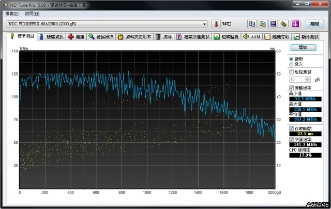Click the purple download arrow icon
The image size is (331, 209).
pyautogui.click(x=295, y=24)
